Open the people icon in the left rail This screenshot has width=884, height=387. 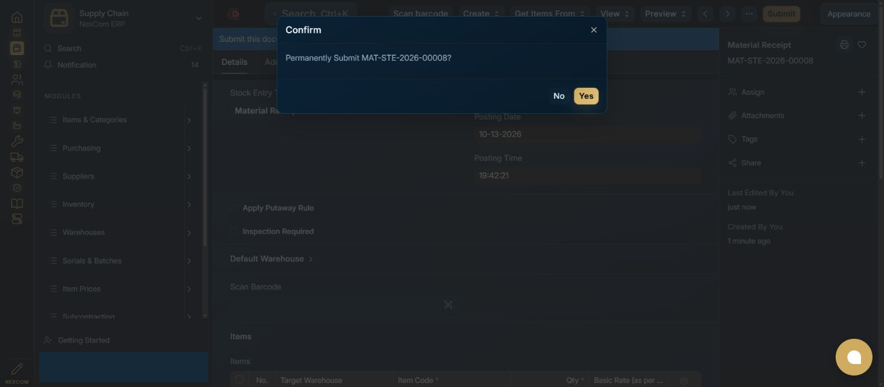(x=17, y=79)
